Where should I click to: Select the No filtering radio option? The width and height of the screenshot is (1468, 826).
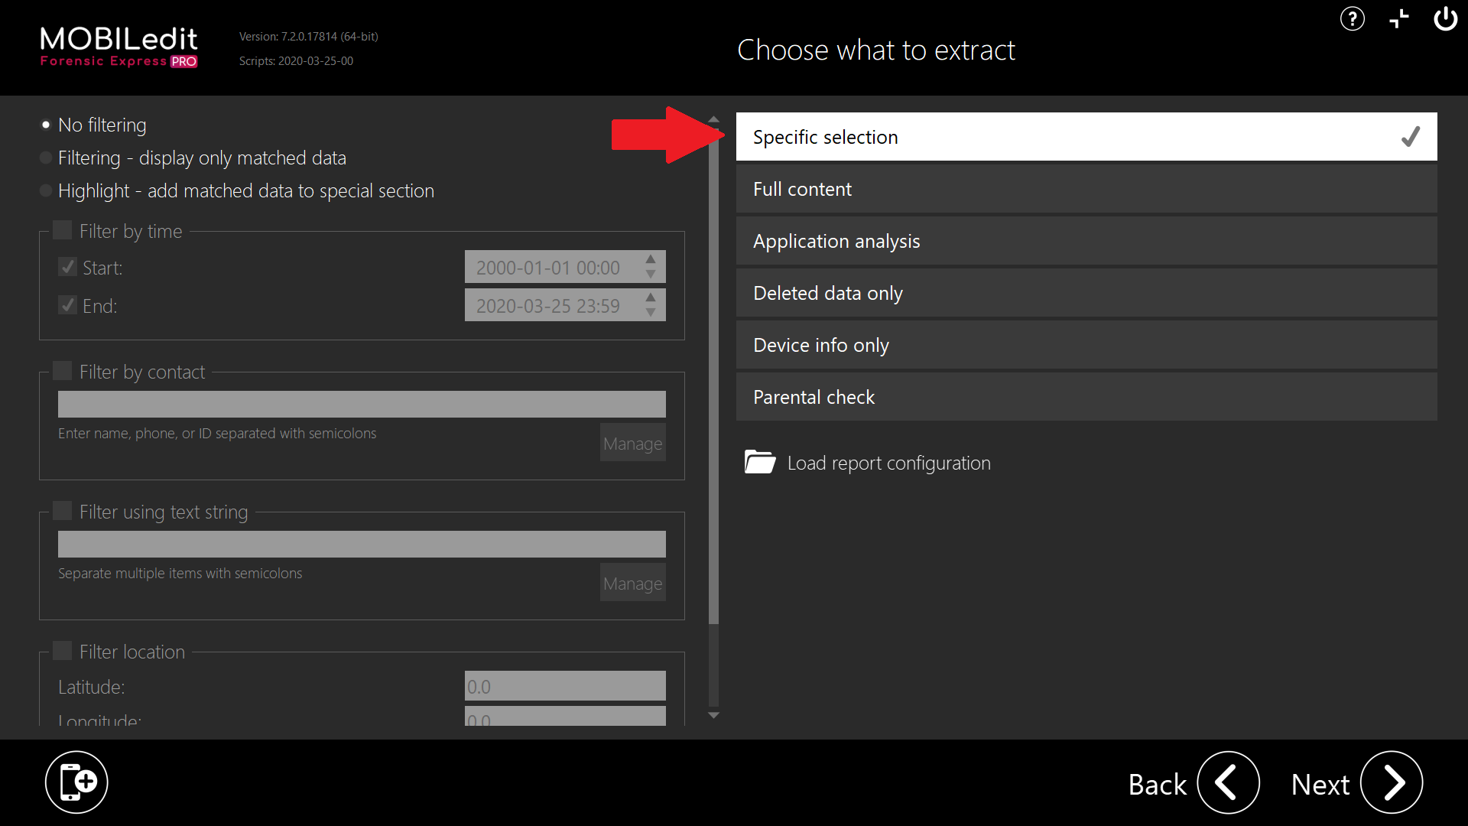[46, 125]
